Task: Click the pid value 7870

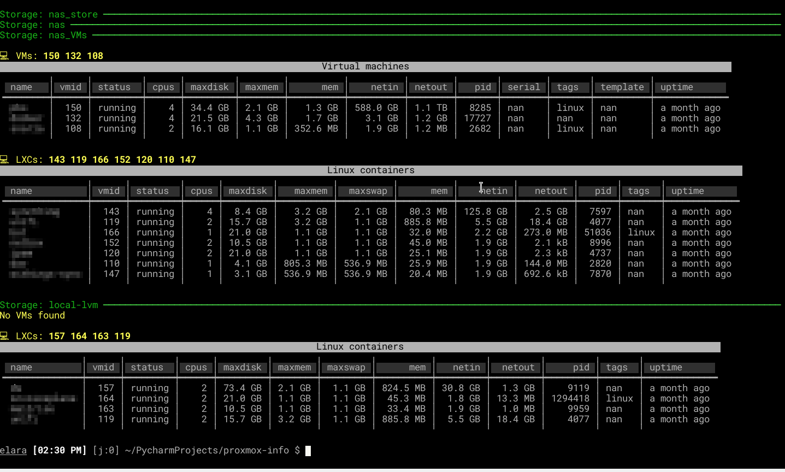Action: [600, 274]
